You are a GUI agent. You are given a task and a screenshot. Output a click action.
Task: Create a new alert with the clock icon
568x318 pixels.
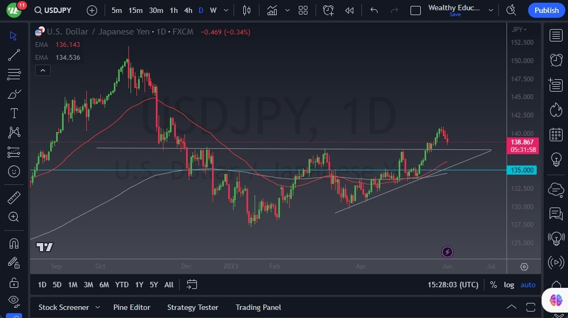[328, 10]
